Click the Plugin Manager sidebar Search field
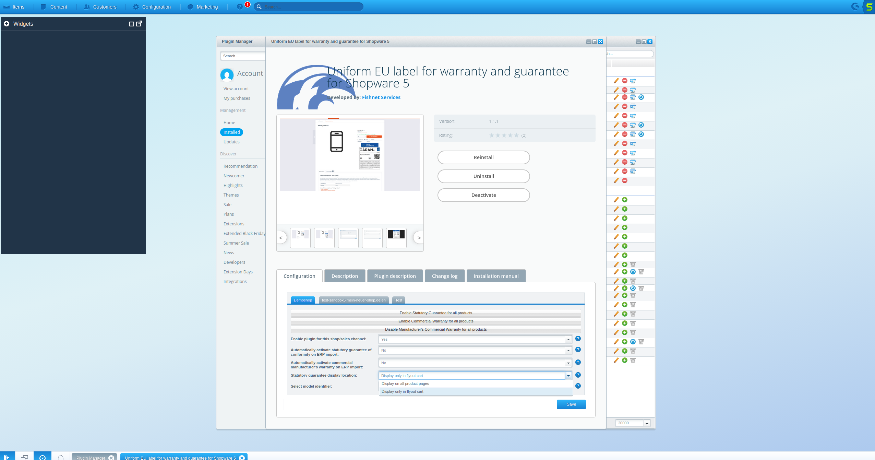 pyautogui.click(x=243, y=56)
